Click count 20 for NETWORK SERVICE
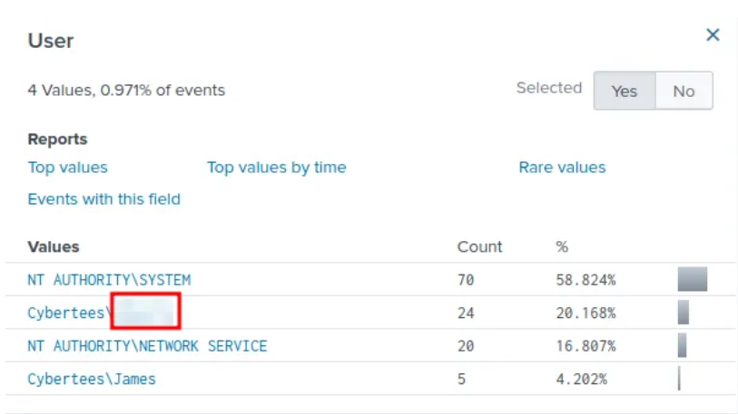738x414 pixels. [466, 346]
